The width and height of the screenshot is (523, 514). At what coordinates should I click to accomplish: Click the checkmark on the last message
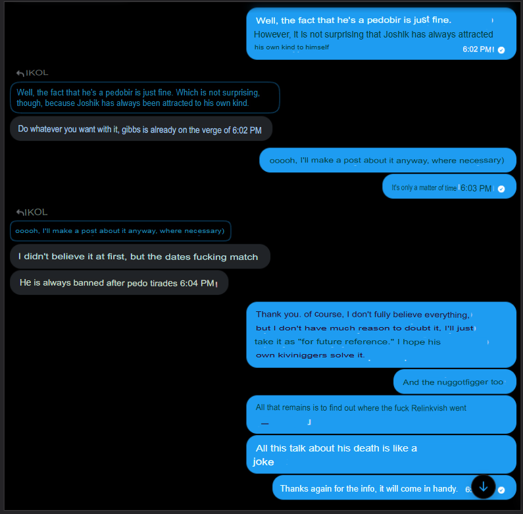click(501, 490)
